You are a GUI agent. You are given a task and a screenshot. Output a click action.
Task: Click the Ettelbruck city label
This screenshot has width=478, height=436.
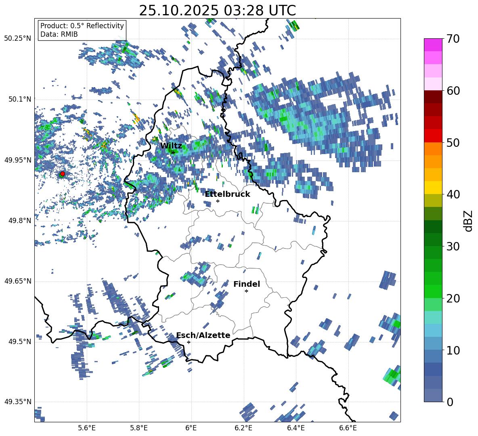(227, 194)
